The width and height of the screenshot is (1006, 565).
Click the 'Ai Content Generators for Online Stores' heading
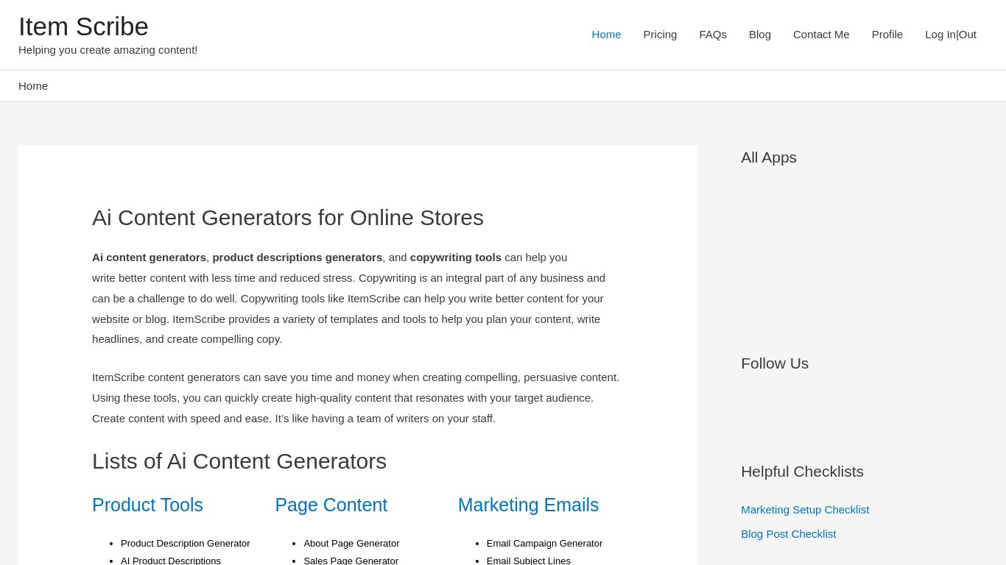click(288, 218)
